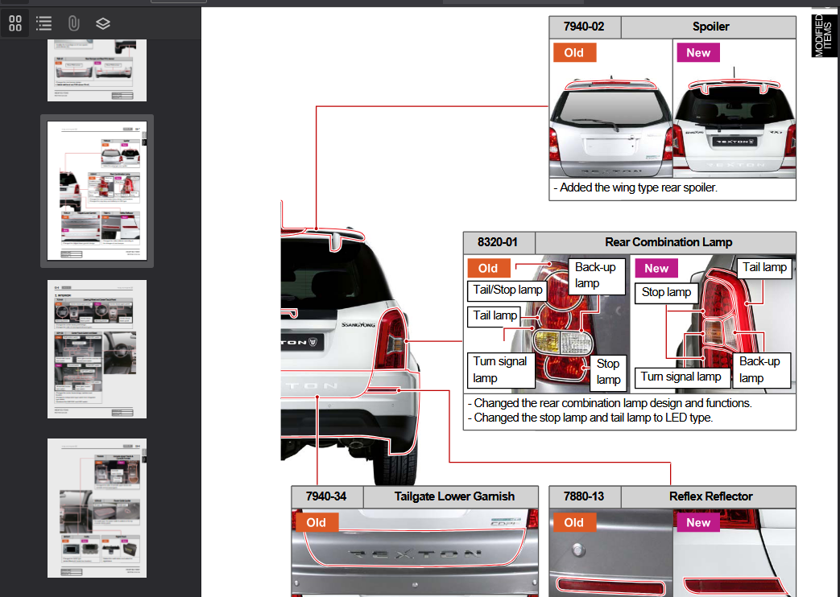Click the 'Tailgate Lower Garnish' header
Image resolution: width=840 pixels, height=597 pixels.
(454, 496)
